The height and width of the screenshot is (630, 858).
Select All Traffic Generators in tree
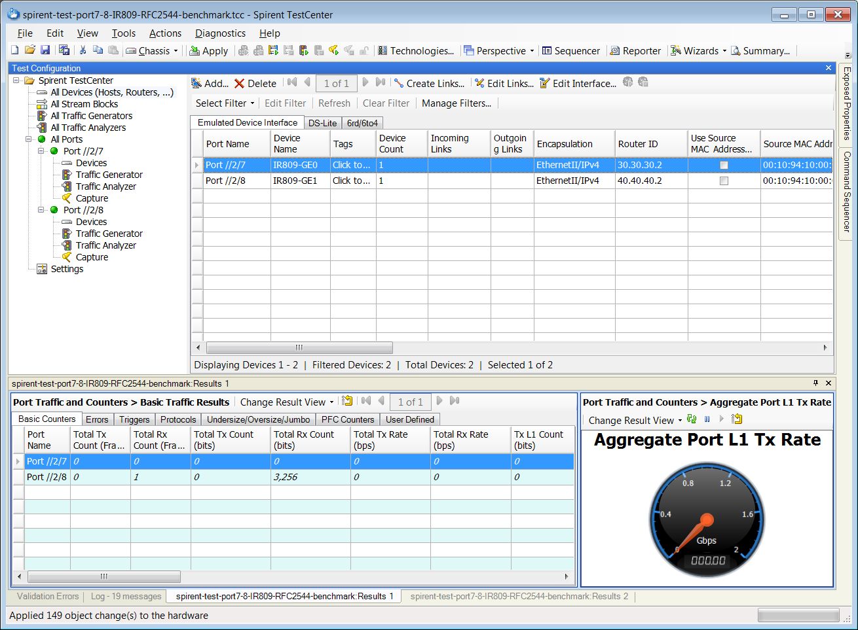[92, 116]
